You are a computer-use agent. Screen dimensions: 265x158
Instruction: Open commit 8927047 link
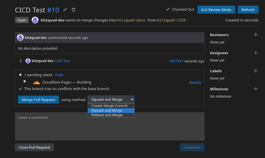point(176,61)
